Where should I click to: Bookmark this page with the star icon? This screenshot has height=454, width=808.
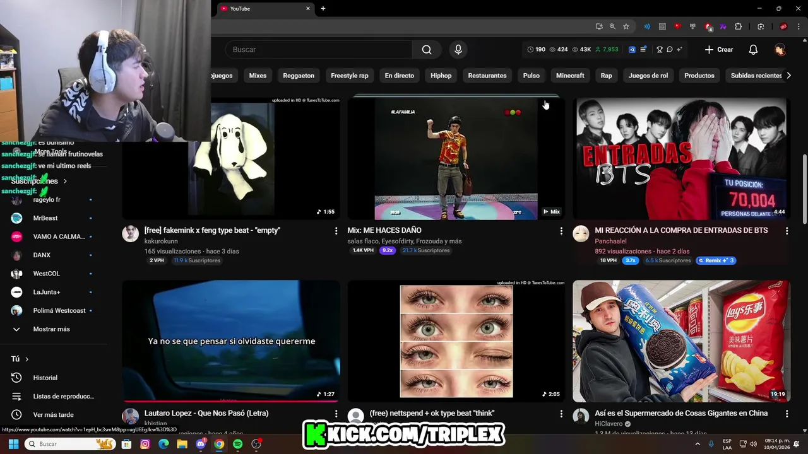click(x=626, y=26)
